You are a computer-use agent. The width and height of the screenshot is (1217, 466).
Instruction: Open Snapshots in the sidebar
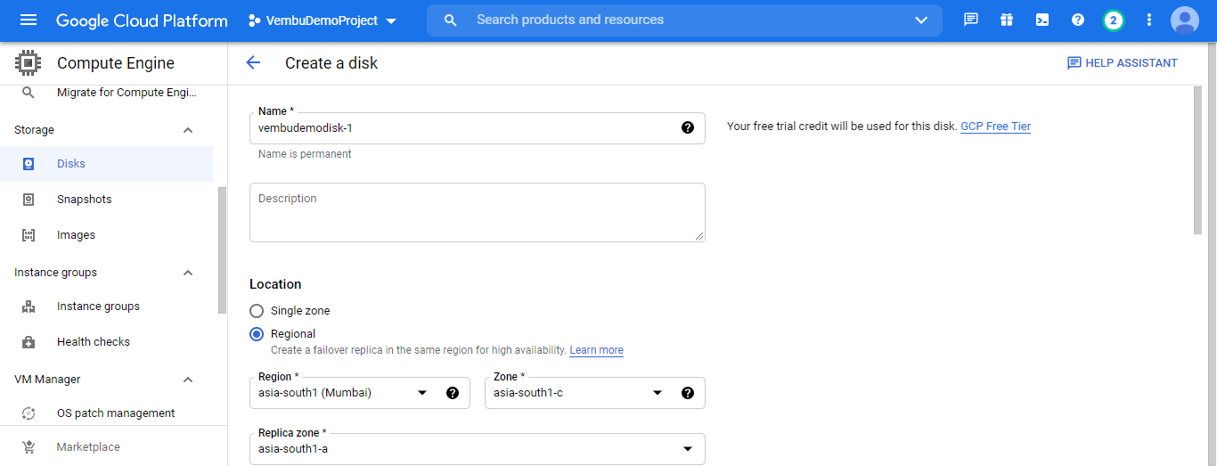click(107, 200)
